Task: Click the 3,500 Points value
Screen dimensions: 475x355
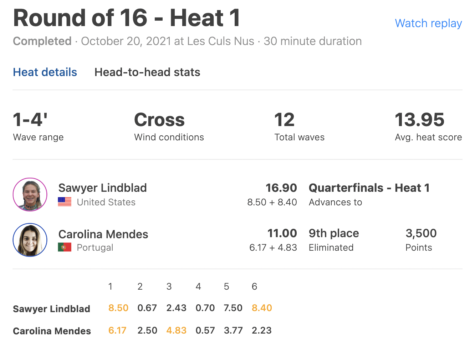Action: [x=421, y=233]
